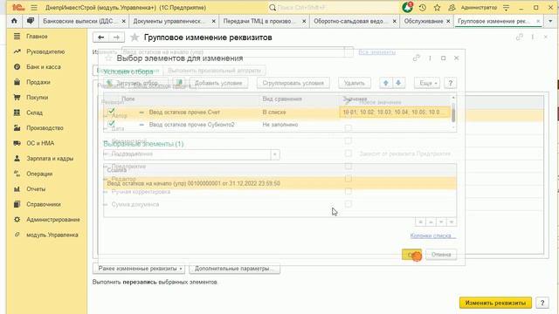The width and height of the screenshot is (559, 314).
Task: Get link icon in selection dialog header
Action: (416, 58)
